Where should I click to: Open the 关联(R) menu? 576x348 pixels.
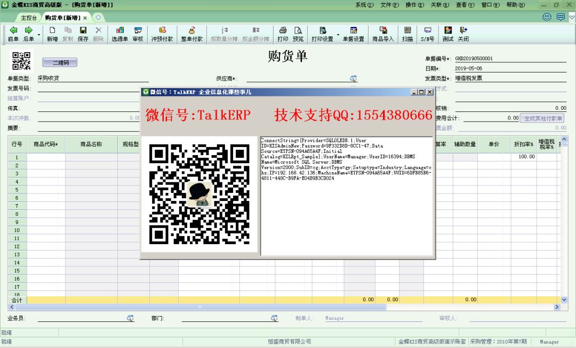pyautogui.click(x=439, y=5)
